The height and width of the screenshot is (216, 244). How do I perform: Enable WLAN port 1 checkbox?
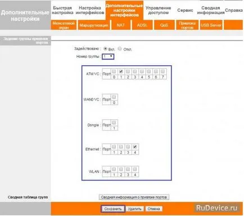[114, 169]
